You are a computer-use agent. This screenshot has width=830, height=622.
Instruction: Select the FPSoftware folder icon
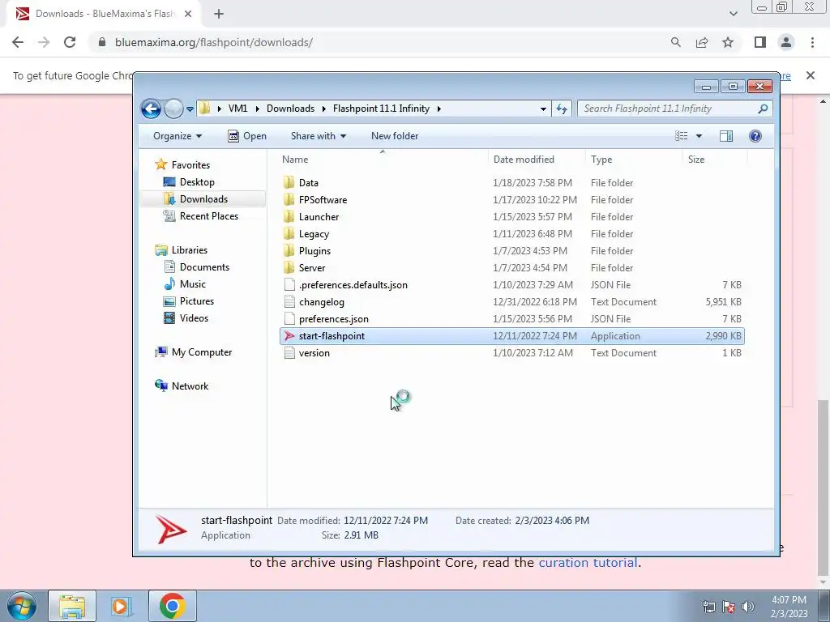pyautogui.click(x=289, y=199)
